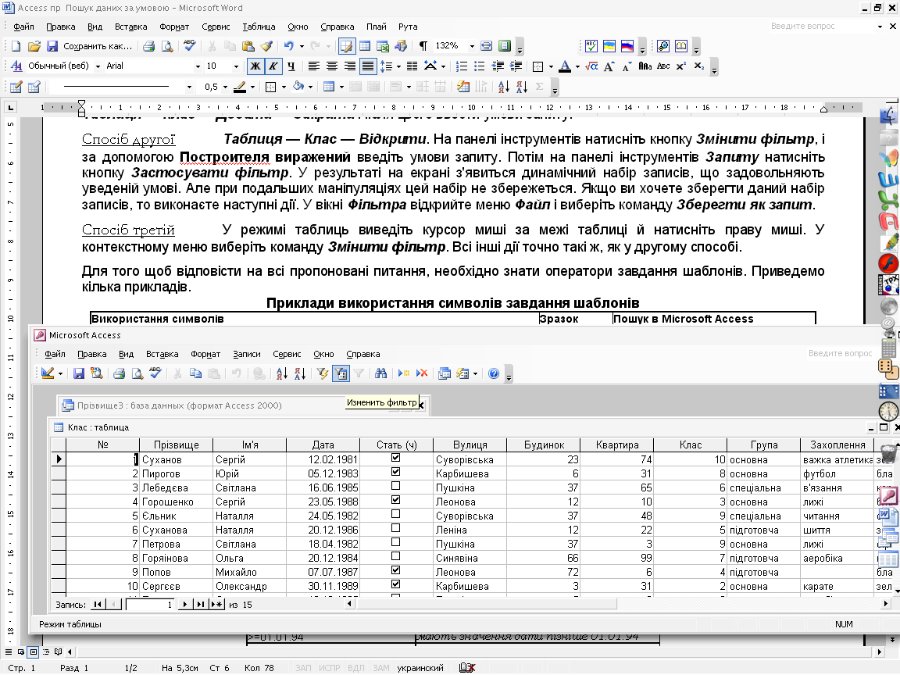Open Database Window icon in Access toolbar
Viewport: 900px width, 675px height.
445,373
